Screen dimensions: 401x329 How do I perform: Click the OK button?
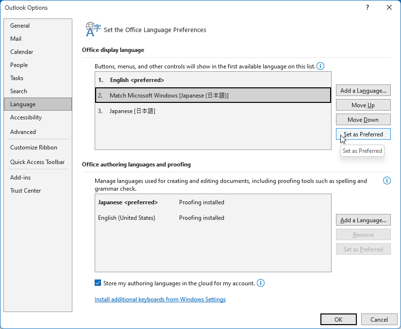point(338,320)
